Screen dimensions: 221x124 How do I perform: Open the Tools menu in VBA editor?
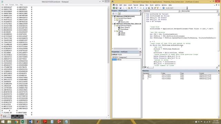[x=152, y=5]
